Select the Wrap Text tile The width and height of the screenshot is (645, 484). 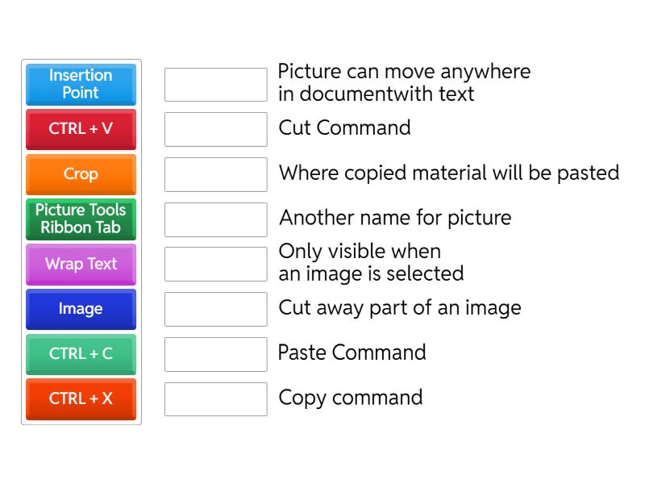click(81, 264)
